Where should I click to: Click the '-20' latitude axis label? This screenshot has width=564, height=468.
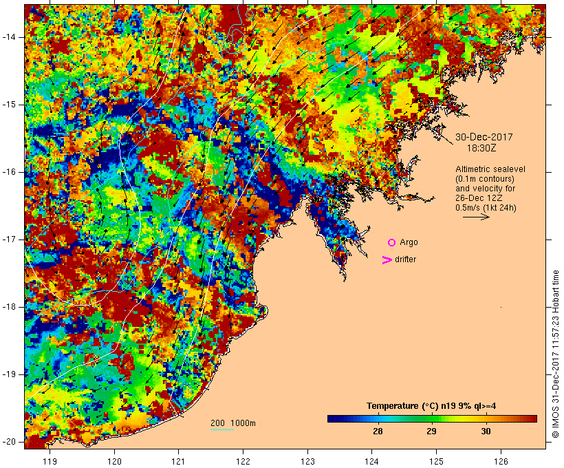coord(10,442)
